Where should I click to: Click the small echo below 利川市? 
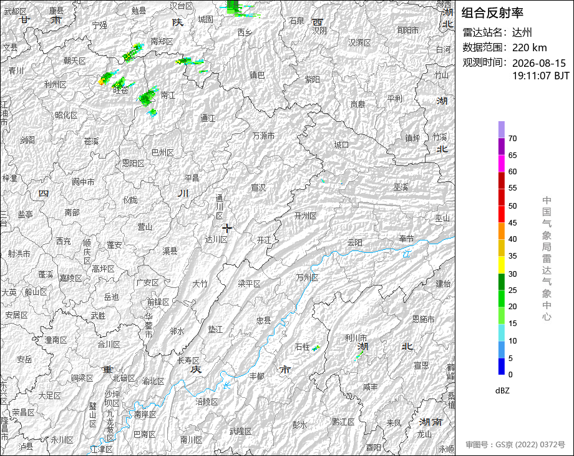pos(359,355)
